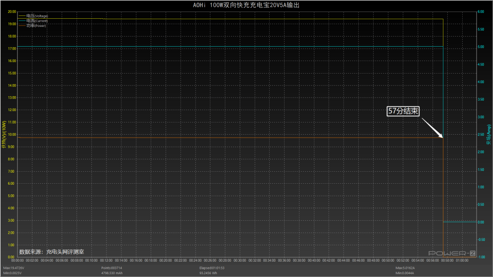Click the Max:5.0162A current readout
This screenshot has width=493, height=277.
tap(405, 268)
